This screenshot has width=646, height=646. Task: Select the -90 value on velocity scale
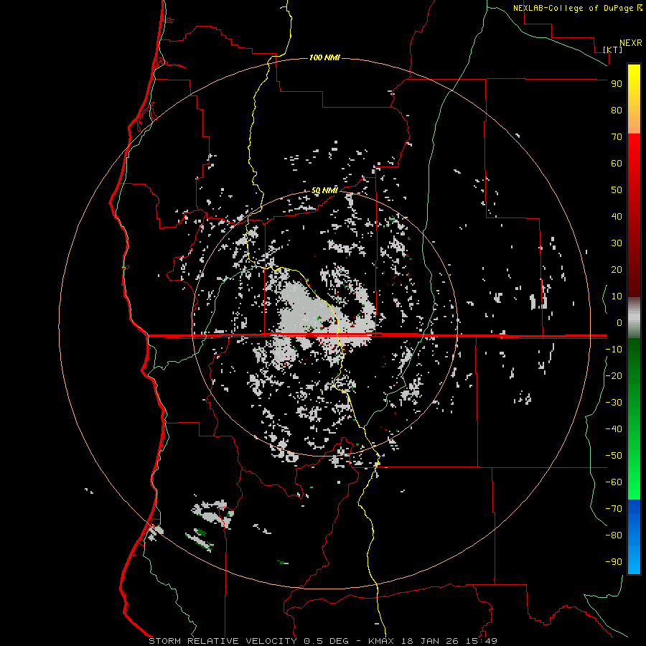pyautogui.click(x=614, y=561)
